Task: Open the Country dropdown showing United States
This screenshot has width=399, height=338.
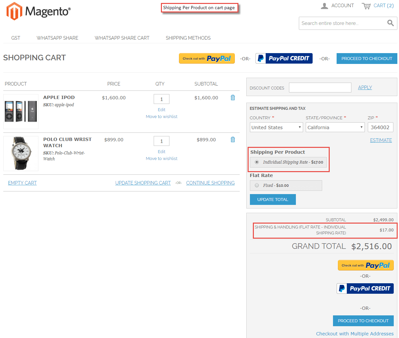Action: pos(276,127)
